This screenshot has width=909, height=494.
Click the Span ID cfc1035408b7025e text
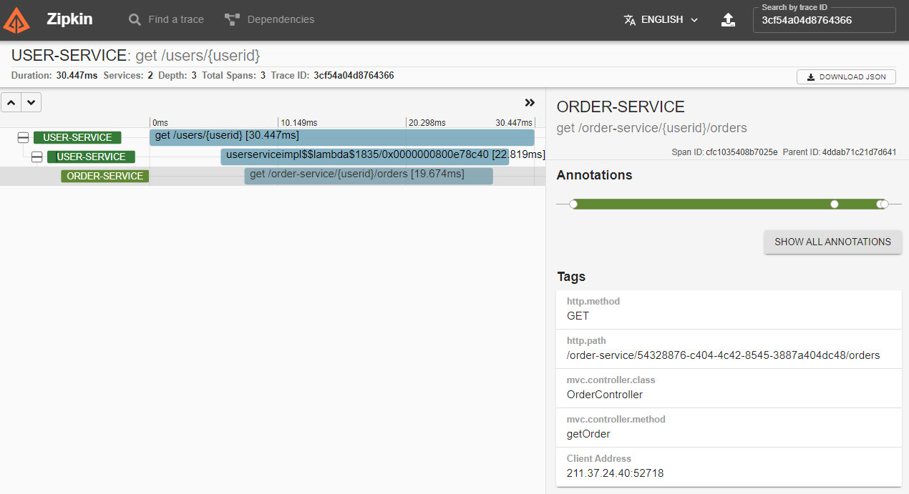724,152
